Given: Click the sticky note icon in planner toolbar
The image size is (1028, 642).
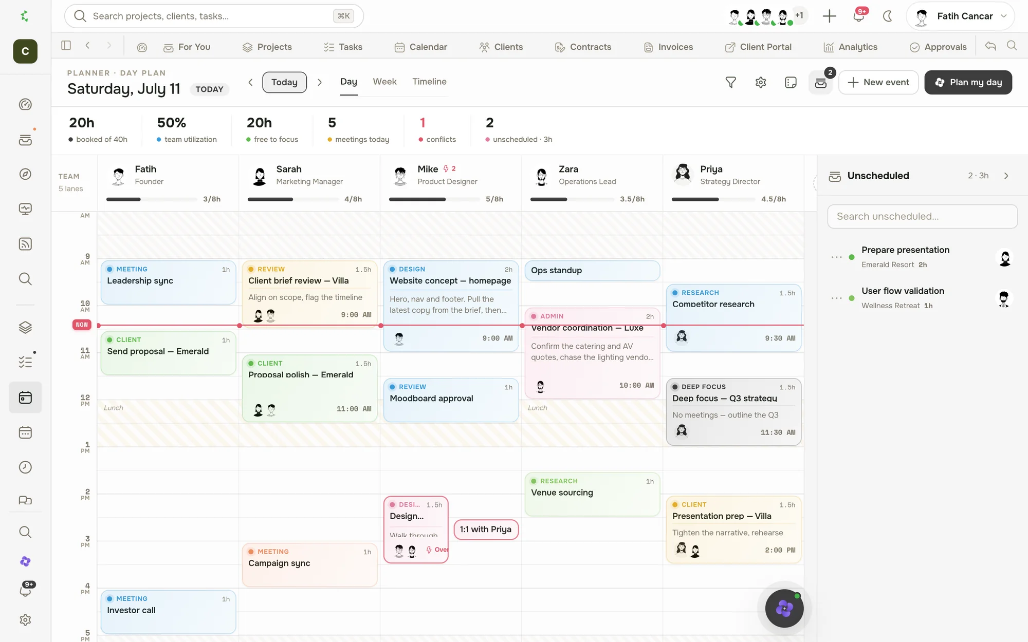Looking at the screenshot, I should (x=791, y=82).
